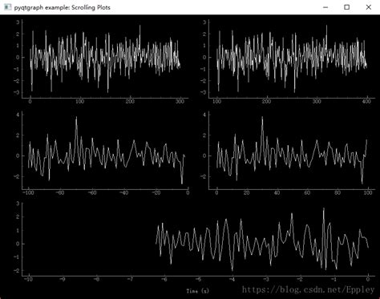
Task: Click the 'Time (s)' axis label
Action: [198, 291]
